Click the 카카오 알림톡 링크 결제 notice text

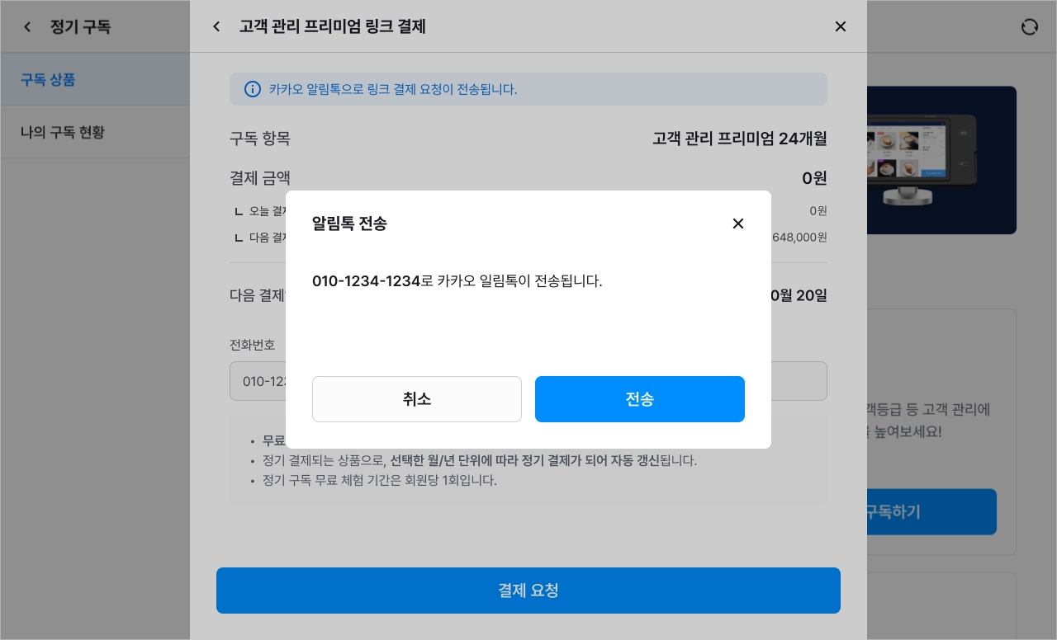tap(393, 89)
